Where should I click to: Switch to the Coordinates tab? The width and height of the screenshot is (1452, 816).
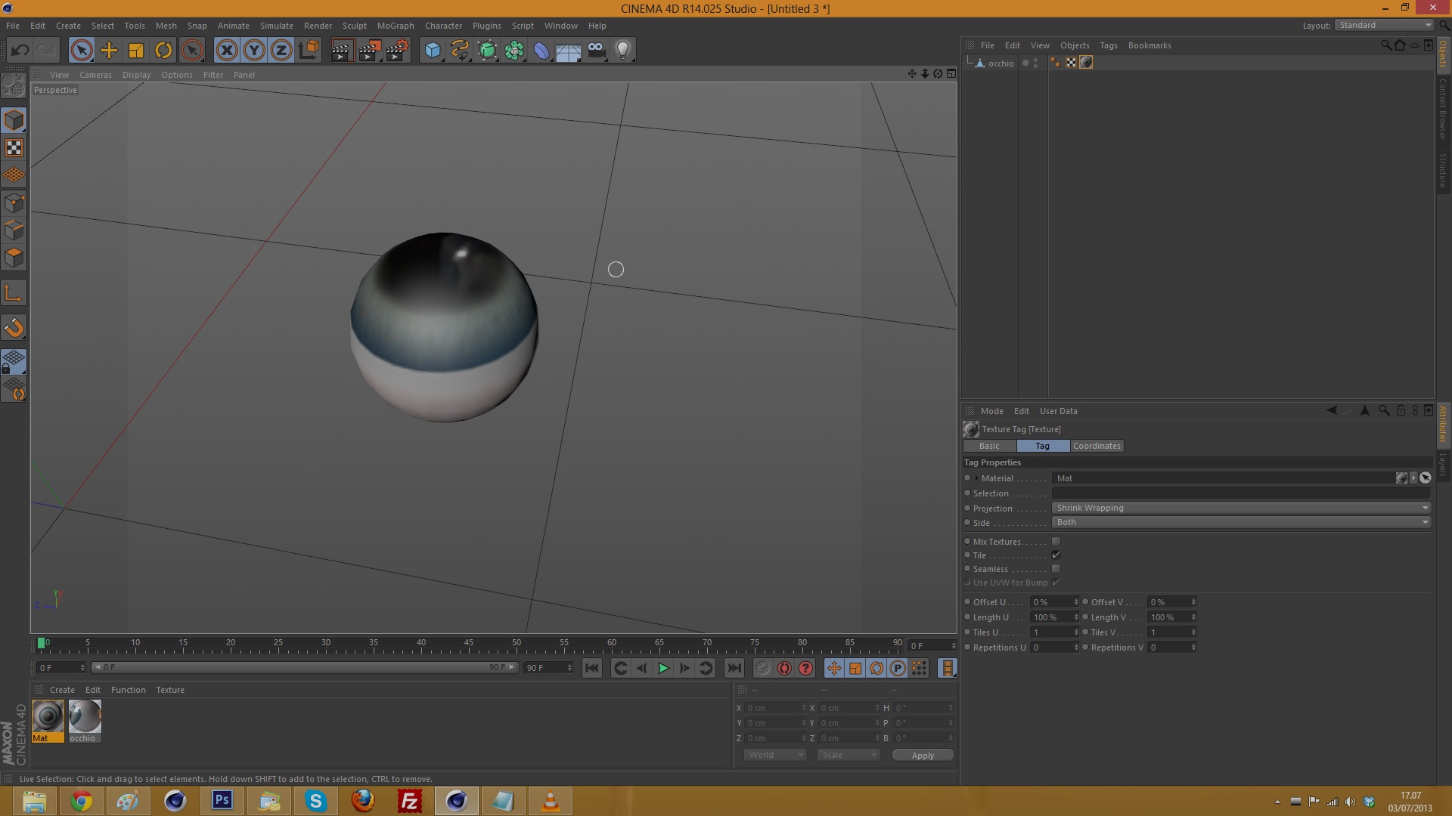1097,446
